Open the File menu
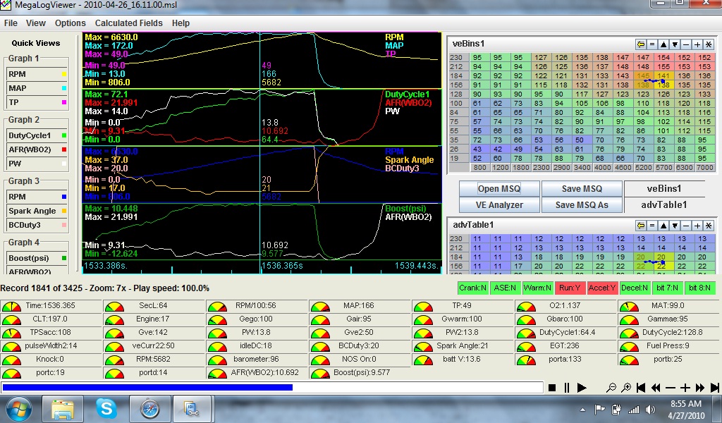Image resolution: width=722 pixels, height=423 pixels. coord(11,23)
